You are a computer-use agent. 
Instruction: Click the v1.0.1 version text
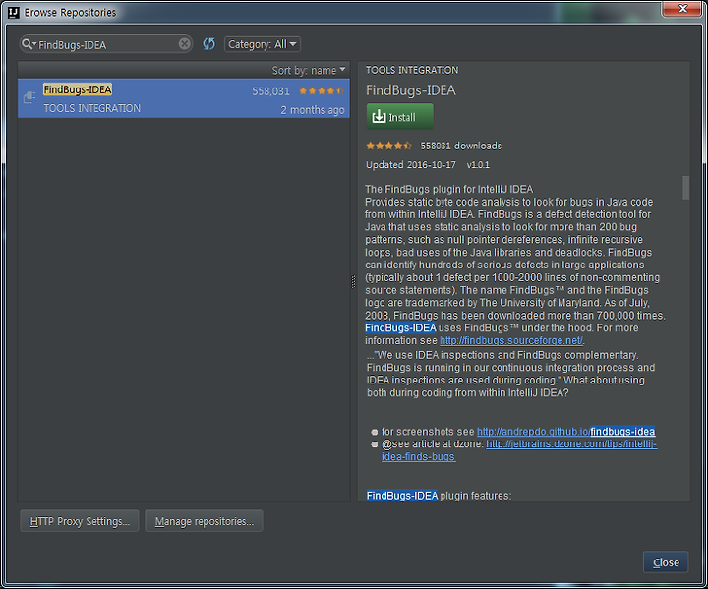478,165
